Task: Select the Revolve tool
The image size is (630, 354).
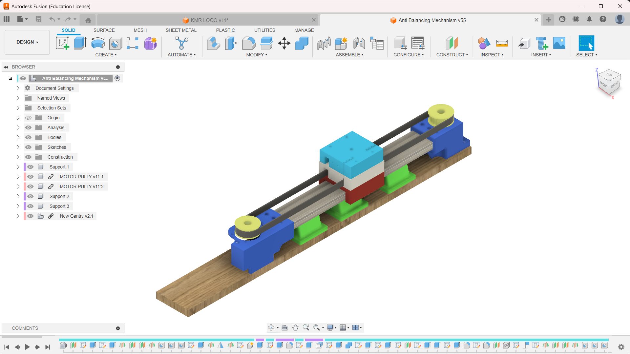Action: pyautogui.click(x=98, y=43)
